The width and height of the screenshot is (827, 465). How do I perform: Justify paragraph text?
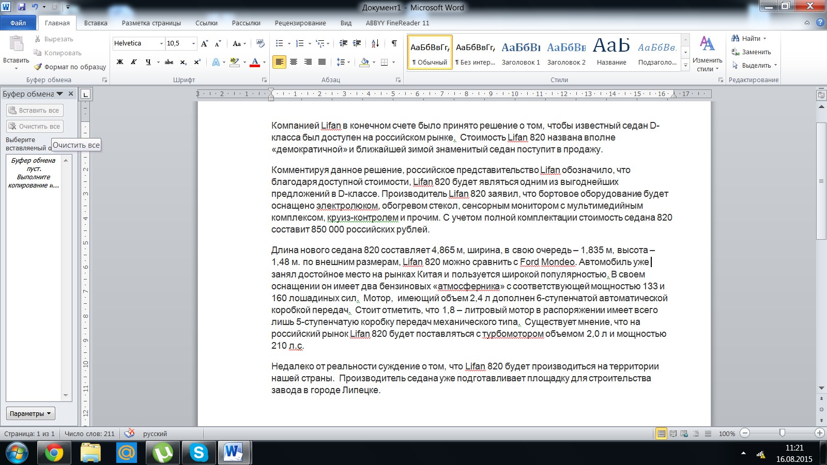pyautogui.click(x=322, y=62)
